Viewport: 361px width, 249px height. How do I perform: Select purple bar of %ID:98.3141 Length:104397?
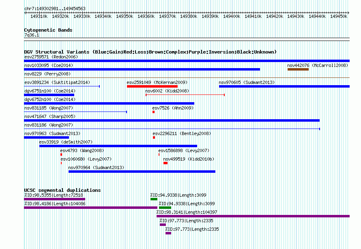point(253,216)
